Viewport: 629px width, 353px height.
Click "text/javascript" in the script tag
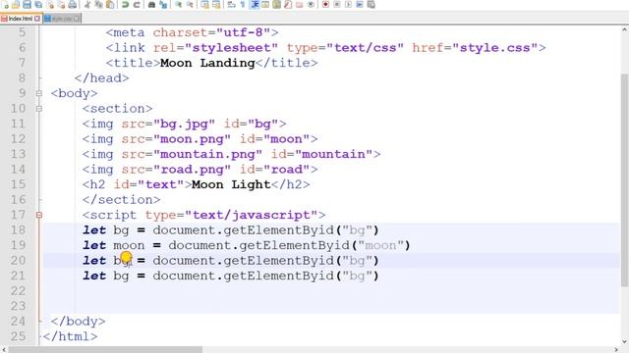[x=252, y=215]
